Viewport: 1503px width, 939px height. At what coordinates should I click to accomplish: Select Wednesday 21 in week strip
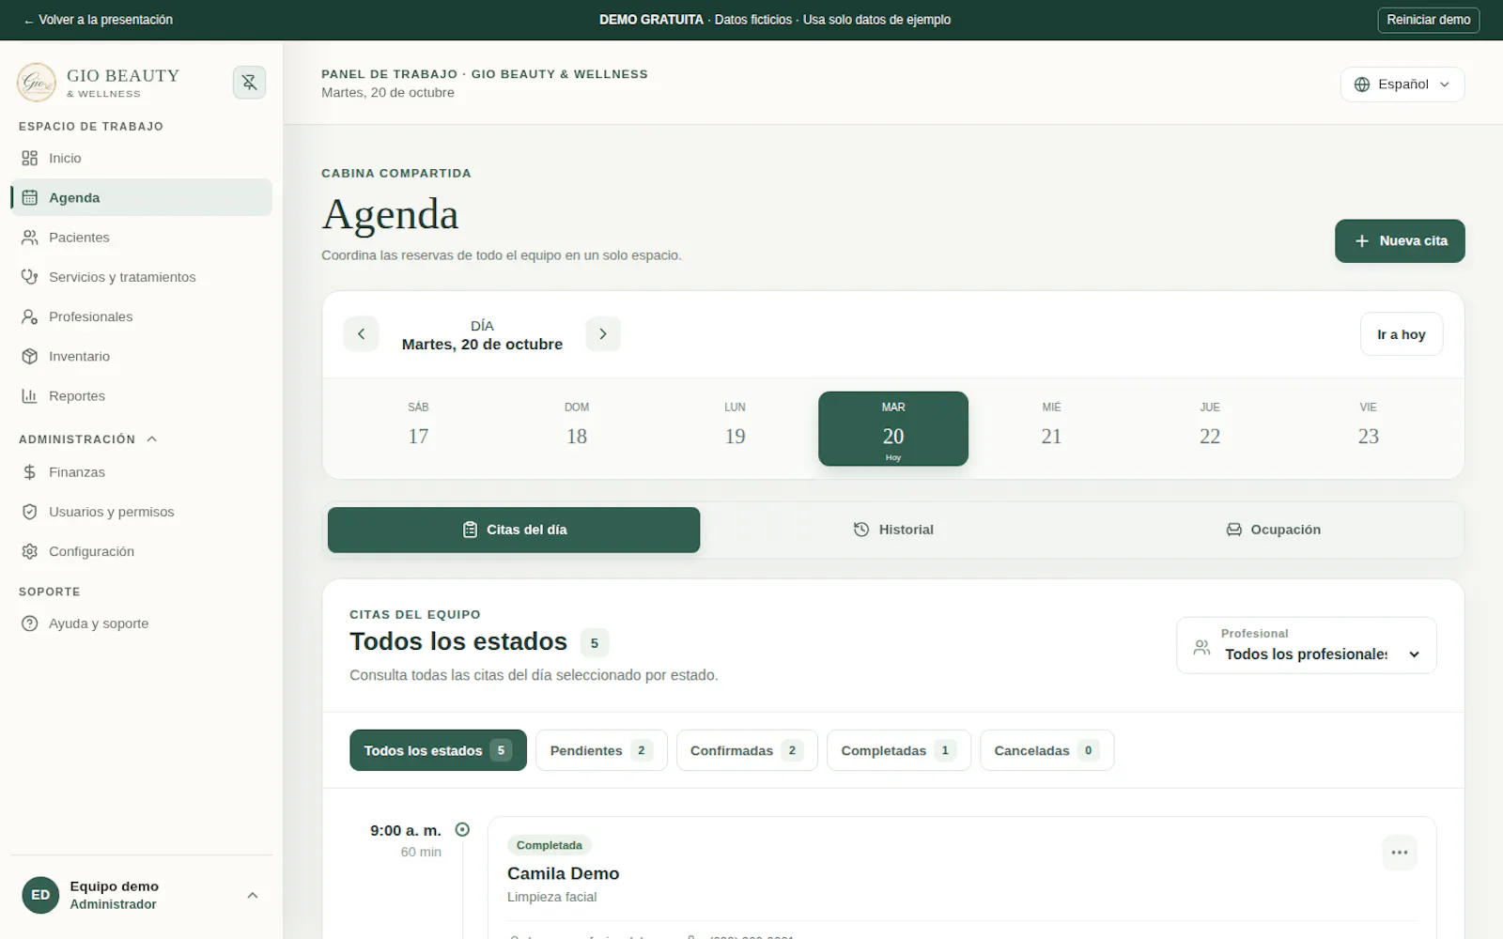click(1051, 428)
